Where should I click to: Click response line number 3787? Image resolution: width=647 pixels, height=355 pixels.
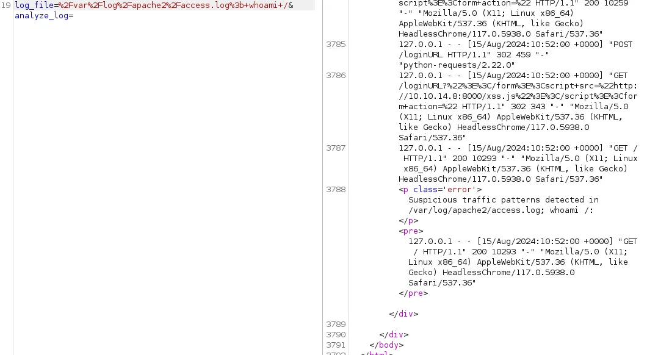pos(336,148)
